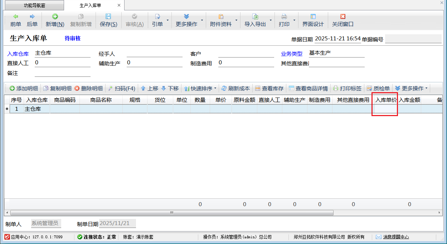Go to next document with 后单
The width and height of the screenshot is (447, 244).
point(32,20)
